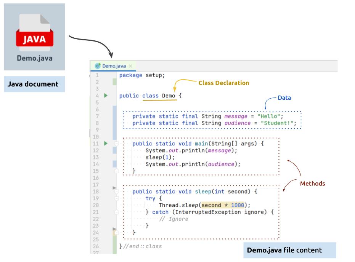Click the gray gutter marker above line 18
The width and height of the screenshot is (355, 262).
[114, 188]
